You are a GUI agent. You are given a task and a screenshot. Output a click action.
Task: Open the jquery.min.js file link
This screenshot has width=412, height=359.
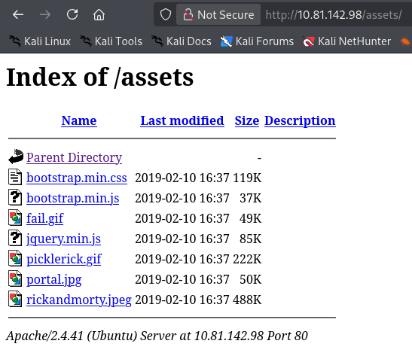63,239
